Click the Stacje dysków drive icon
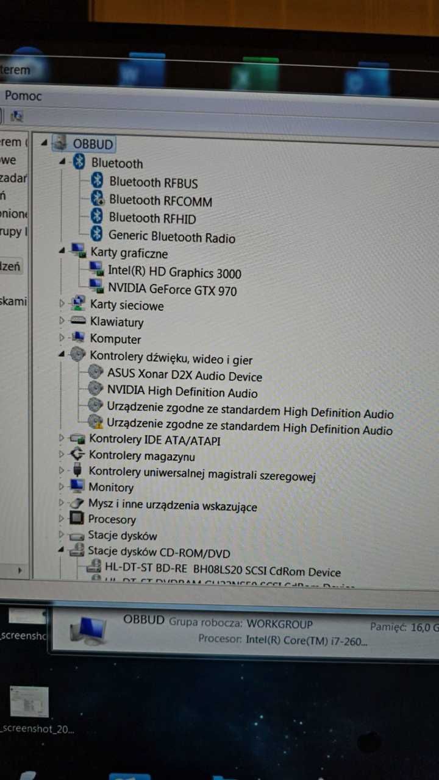 (77, 536)
